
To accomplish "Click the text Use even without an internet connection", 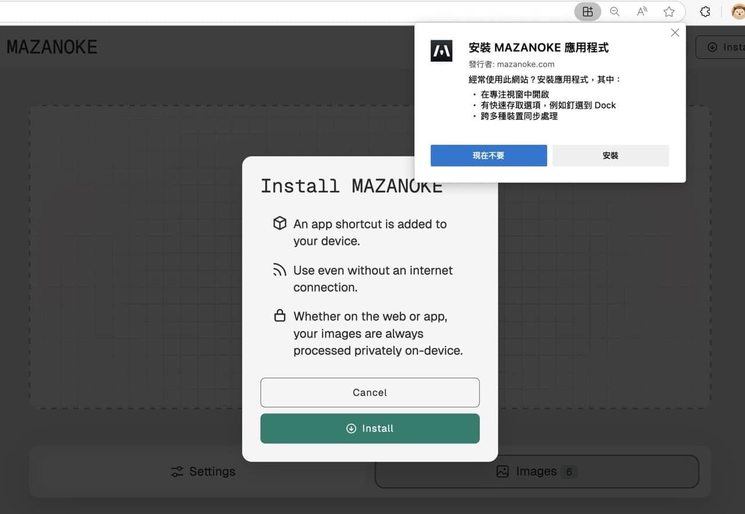I will point(373,279).
